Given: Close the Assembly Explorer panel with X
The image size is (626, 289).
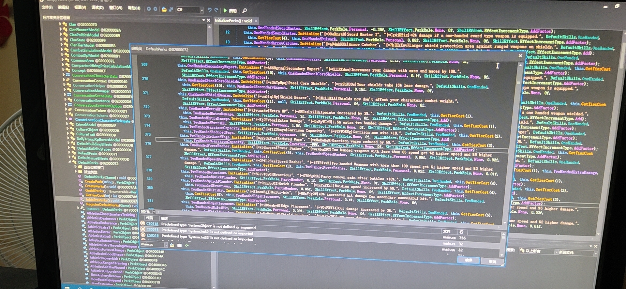Looking at the screenshot, I should [x=208, y=20].
